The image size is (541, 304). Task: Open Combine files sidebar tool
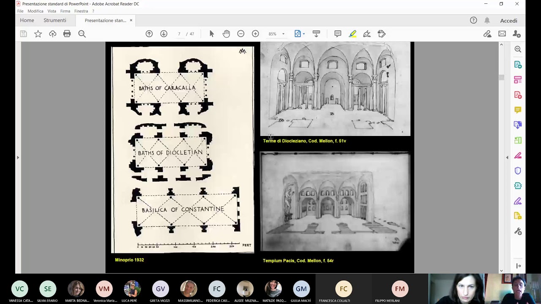(x=518, y=125)
